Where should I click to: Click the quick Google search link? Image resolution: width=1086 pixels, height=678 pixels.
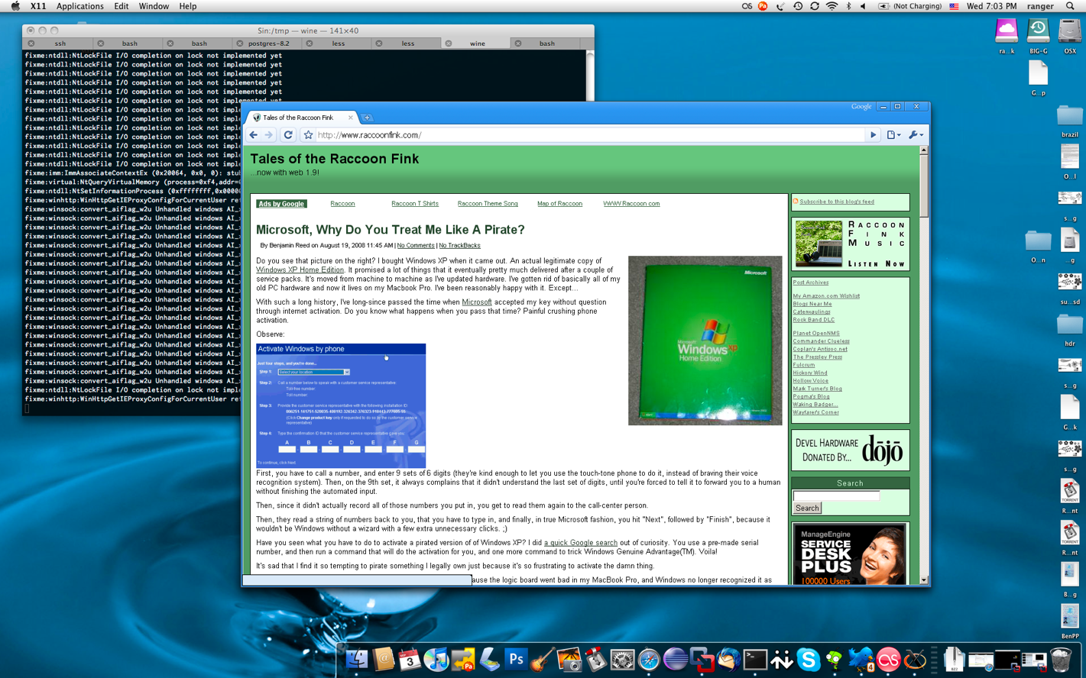[581, 543]
